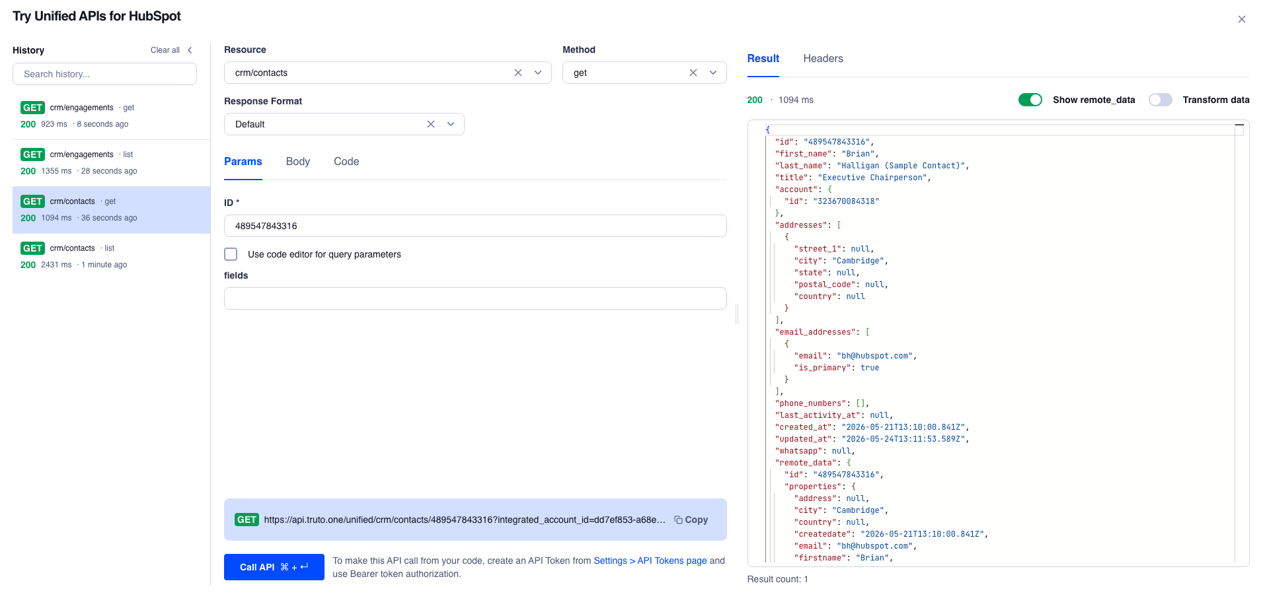This screenshot has width=1263, height=610.
Task: Click the "Halligan (Sample Contact)" last_name value
Action: (901, 166)
